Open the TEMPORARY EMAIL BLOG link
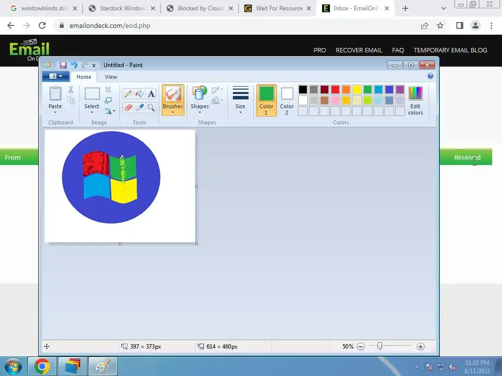 pyautogui.click(x=450, y=50)
